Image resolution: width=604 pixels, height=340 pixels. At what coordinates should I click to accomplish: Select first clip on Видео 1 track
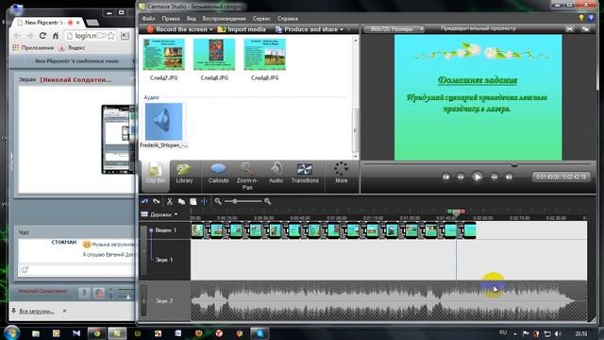pos(197,230)
